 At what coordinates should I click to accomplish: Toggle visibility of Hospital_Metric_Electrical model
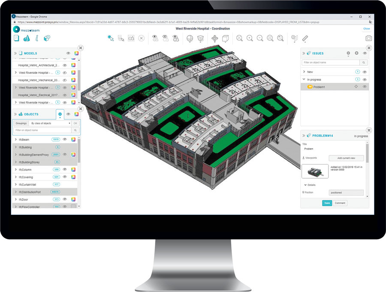coord(65,95)
